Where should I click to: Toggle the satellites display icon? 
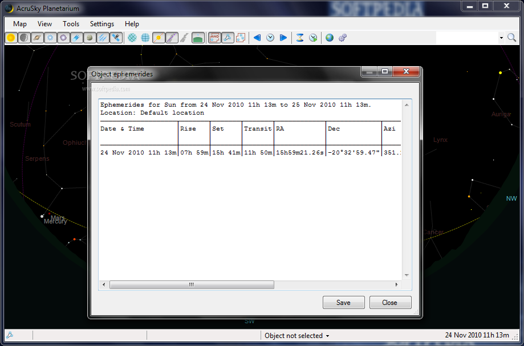116,38
